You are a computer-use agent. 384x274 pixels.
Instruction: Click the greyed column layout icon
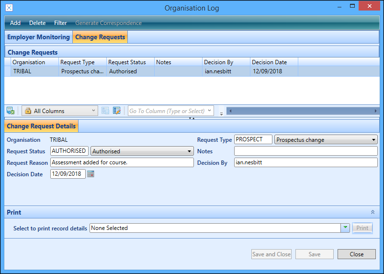click(x=105, y=111)
